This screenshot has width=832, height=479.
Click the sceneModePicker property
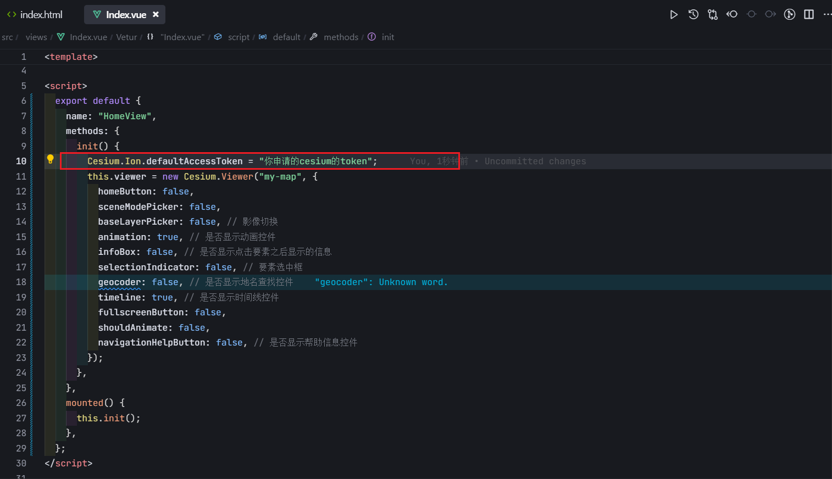coord(138,207)
